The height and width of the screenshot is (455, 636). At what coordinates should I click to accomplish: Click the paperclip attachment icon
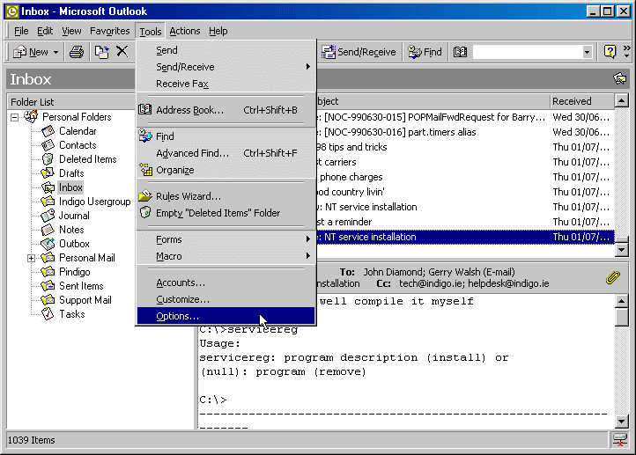coord(613,277)
